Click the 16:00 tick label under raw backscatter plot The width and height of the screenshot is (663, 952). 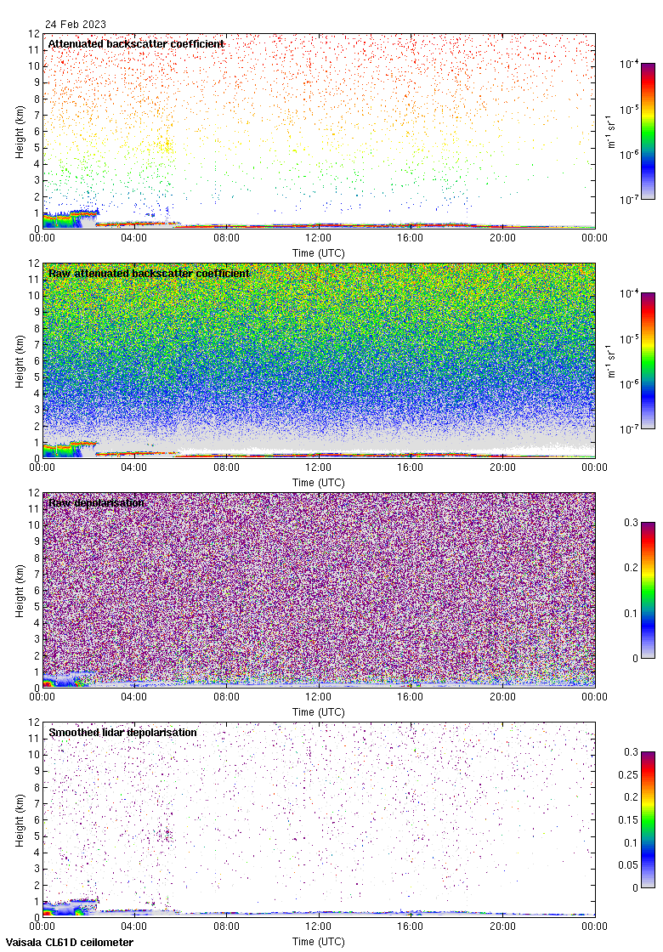(411, 467)
